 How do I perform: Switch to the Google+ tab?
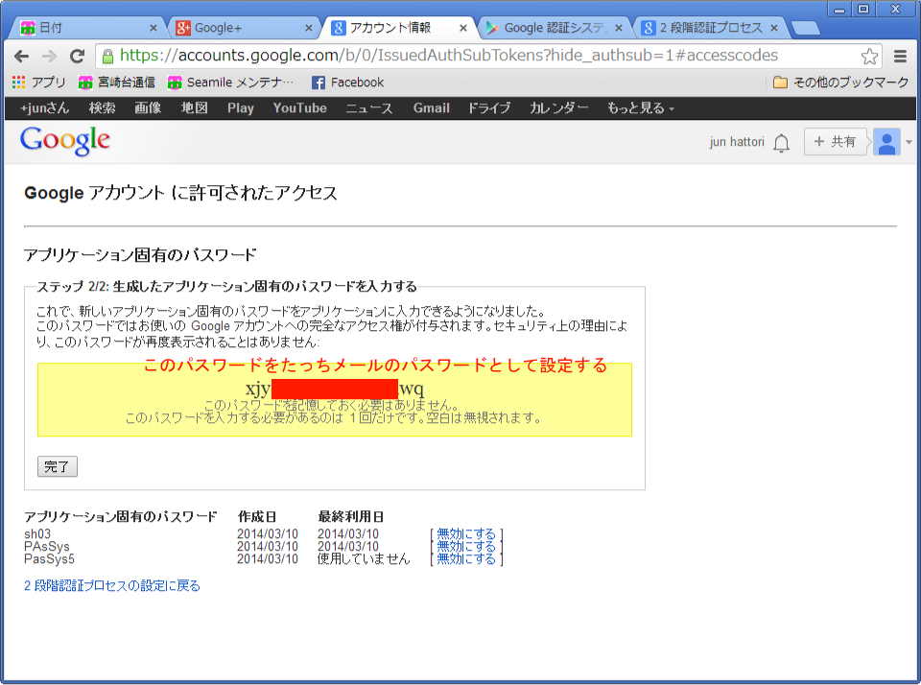pyautogui.click(x=245, y=28)
